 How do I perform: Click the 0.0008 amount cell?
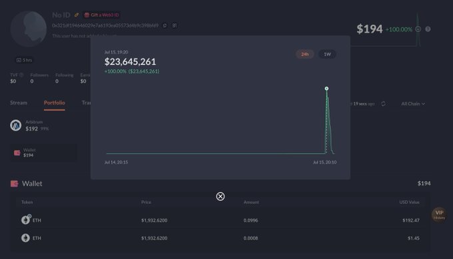[x=250, y=238]
